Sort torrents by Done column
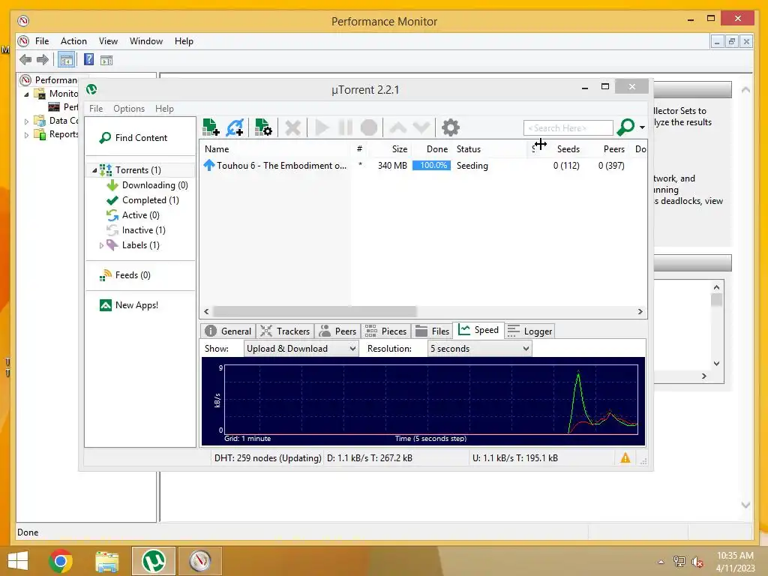 tap(431, 149)
